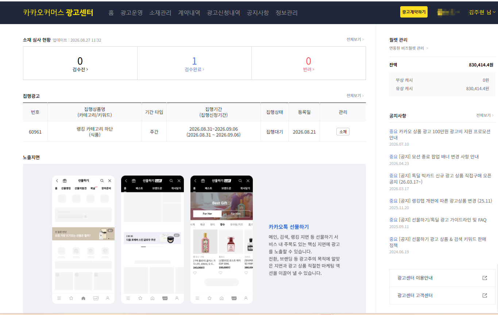Viewport: 498px width, 315px height.
Task: Open the 검수전 count link
Action: 80,63
